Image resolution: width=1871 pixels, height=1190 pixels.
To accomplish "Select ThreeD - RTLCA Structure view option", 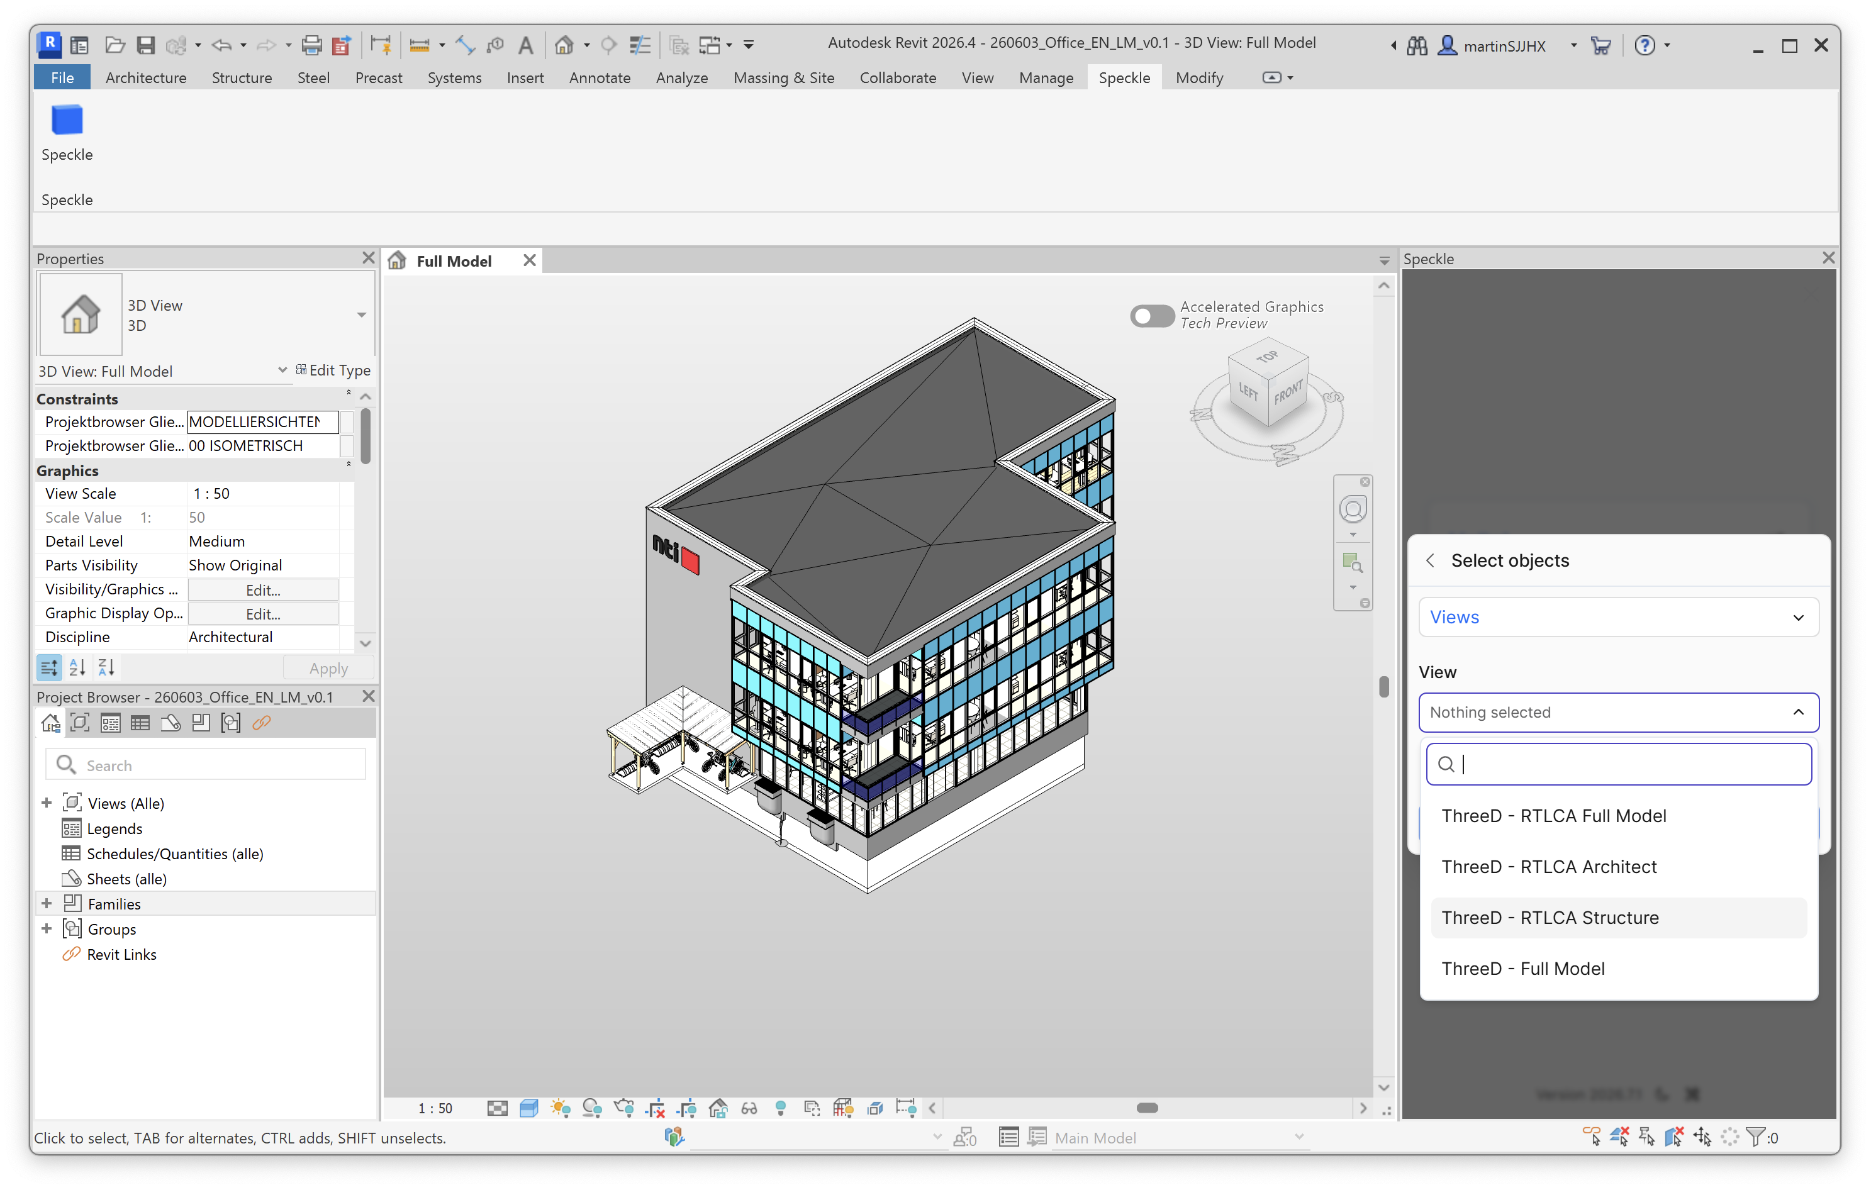I will coord(1619,918).
